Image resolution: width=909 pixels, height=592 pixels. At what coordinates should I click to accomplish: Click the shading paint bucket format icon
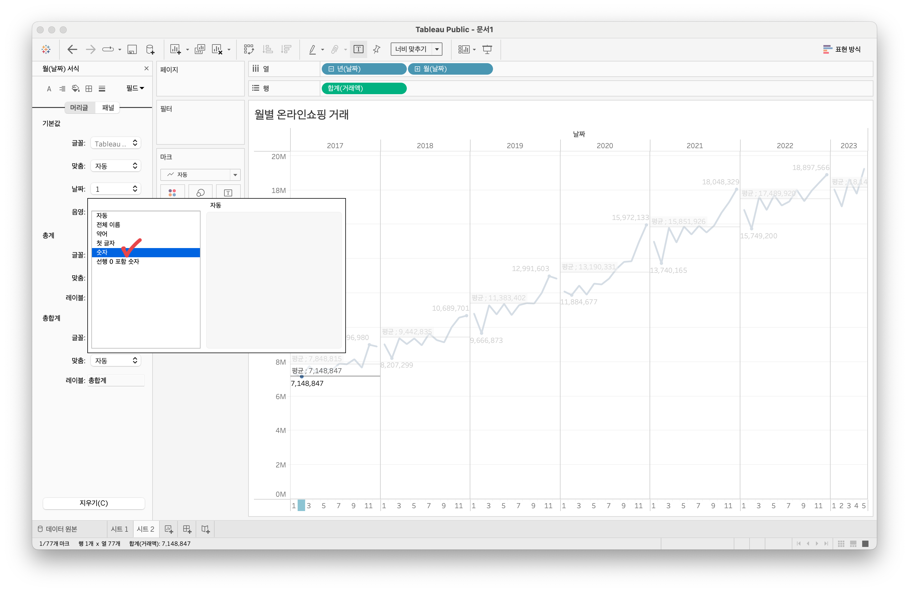point(76,88)
